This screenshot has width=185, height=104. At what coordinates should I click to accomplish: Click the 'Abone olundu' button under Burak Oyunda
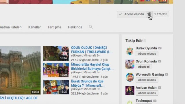[x=147, y=54]
